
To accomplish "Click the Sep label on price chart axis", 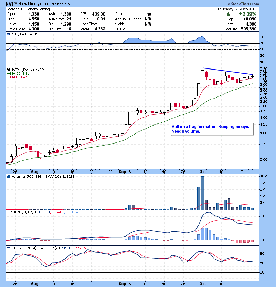I will pyautogui.click(x=122, y=172).
